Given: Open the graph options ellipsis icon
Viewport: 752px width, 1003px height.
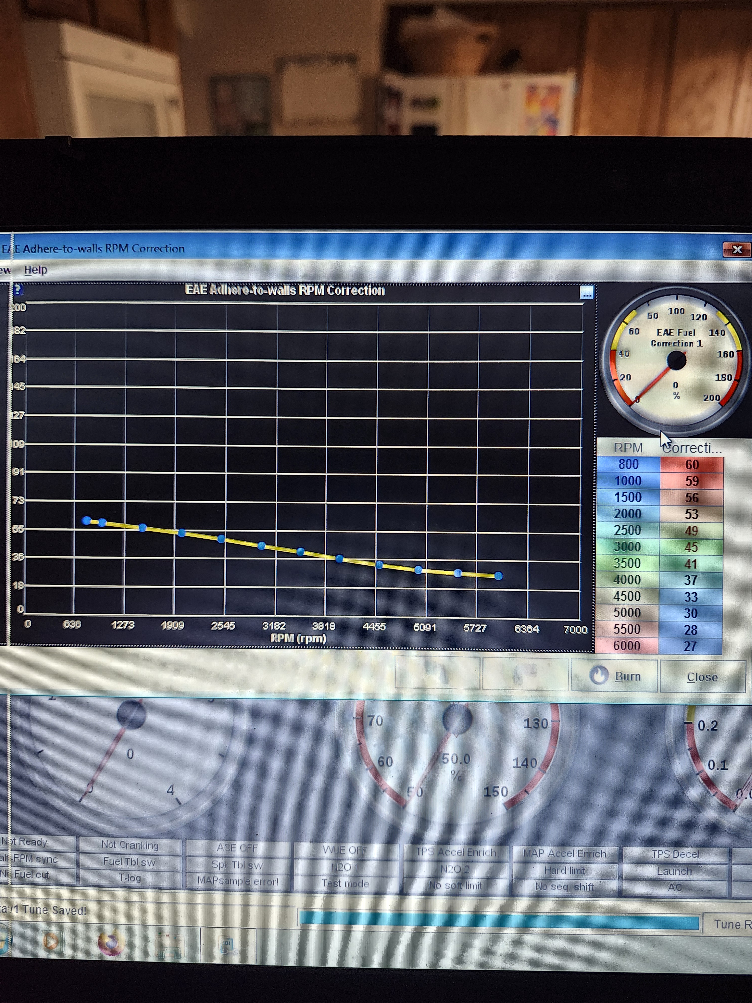Looking at the screenshot, I should 587,292.
